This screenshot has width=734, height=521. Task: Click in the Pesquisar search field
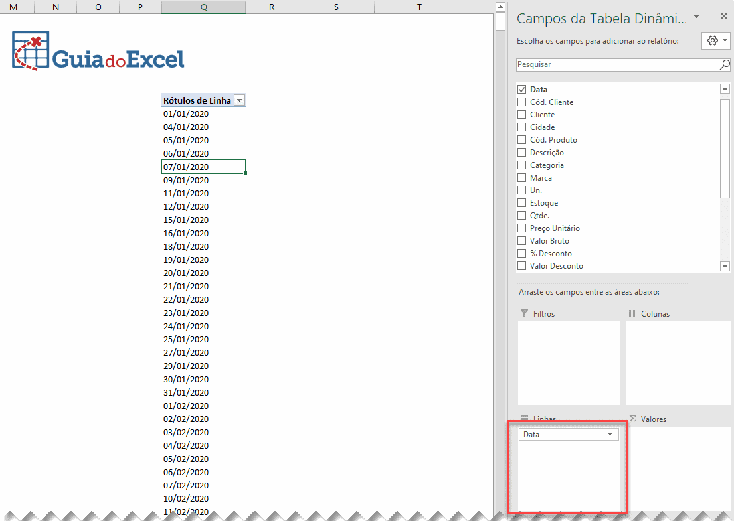614,65
